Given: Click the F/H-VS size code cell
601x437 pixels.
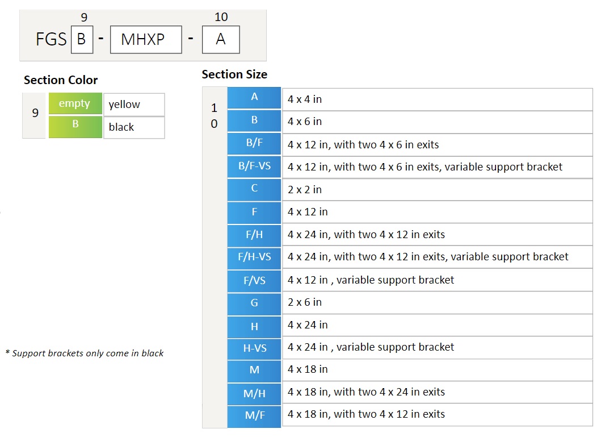Looking at the screenshot, I should tap(254, 258).
